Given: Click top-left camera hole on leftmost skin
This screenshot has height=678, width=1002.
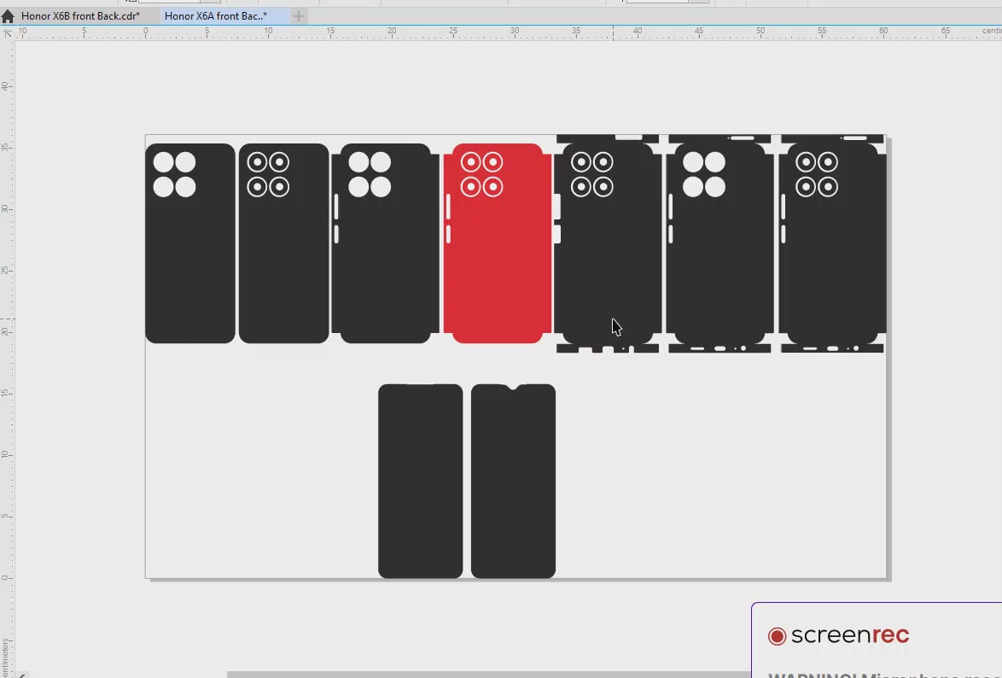Looking at the screenshot, I should point(164,162).
